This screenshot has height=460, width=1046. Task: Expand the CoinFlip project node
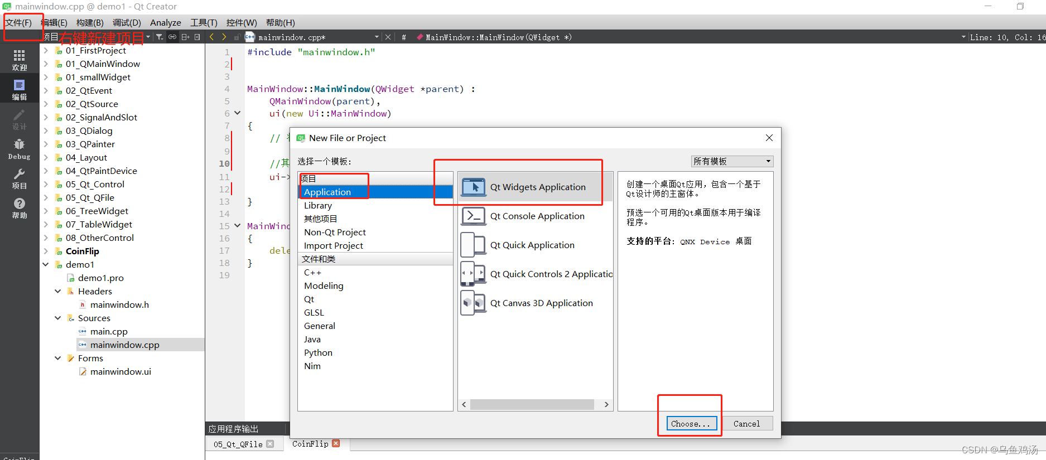tap(46, 251)
